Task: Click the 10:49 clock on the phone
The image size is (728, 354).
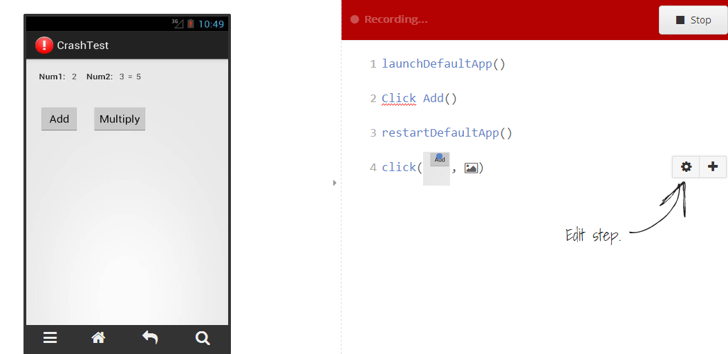Action: (212, 24)
